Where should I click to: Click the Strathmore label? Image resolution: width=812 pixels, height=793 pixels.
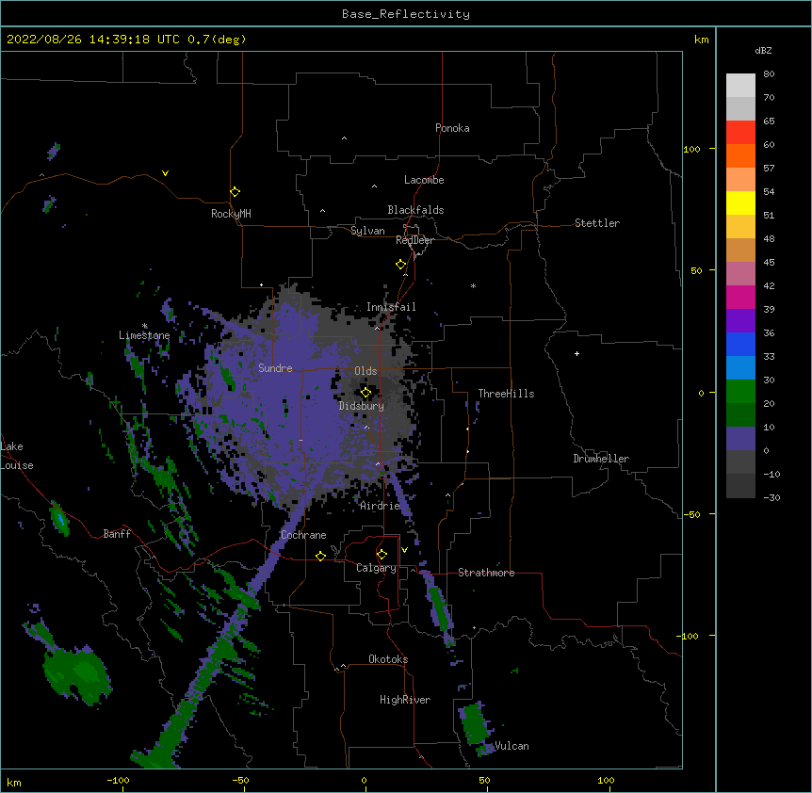(x=486, y=573)
